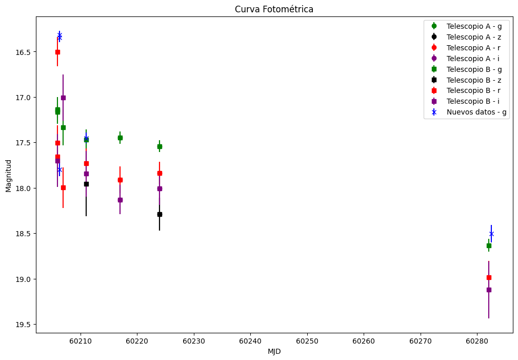518x360 pixels.
Task: Click the Magnitud y-axis label
Action: click(x=8, y=176)
